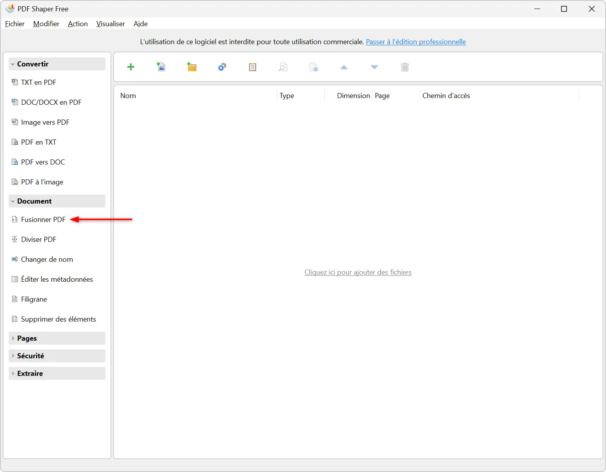Click the DOC/DOCX en PDF item icon
This screenshot has height=472, width=606.
(15, 102)
